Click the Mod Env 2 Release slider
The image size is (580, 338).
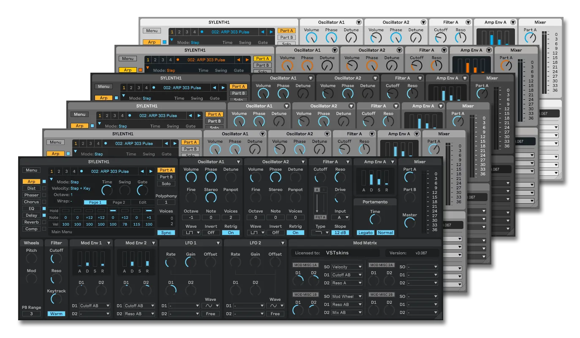coord(147,259)
